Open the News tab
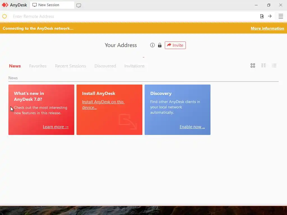This screenshot has width=287, height=215. coord(15,66)
